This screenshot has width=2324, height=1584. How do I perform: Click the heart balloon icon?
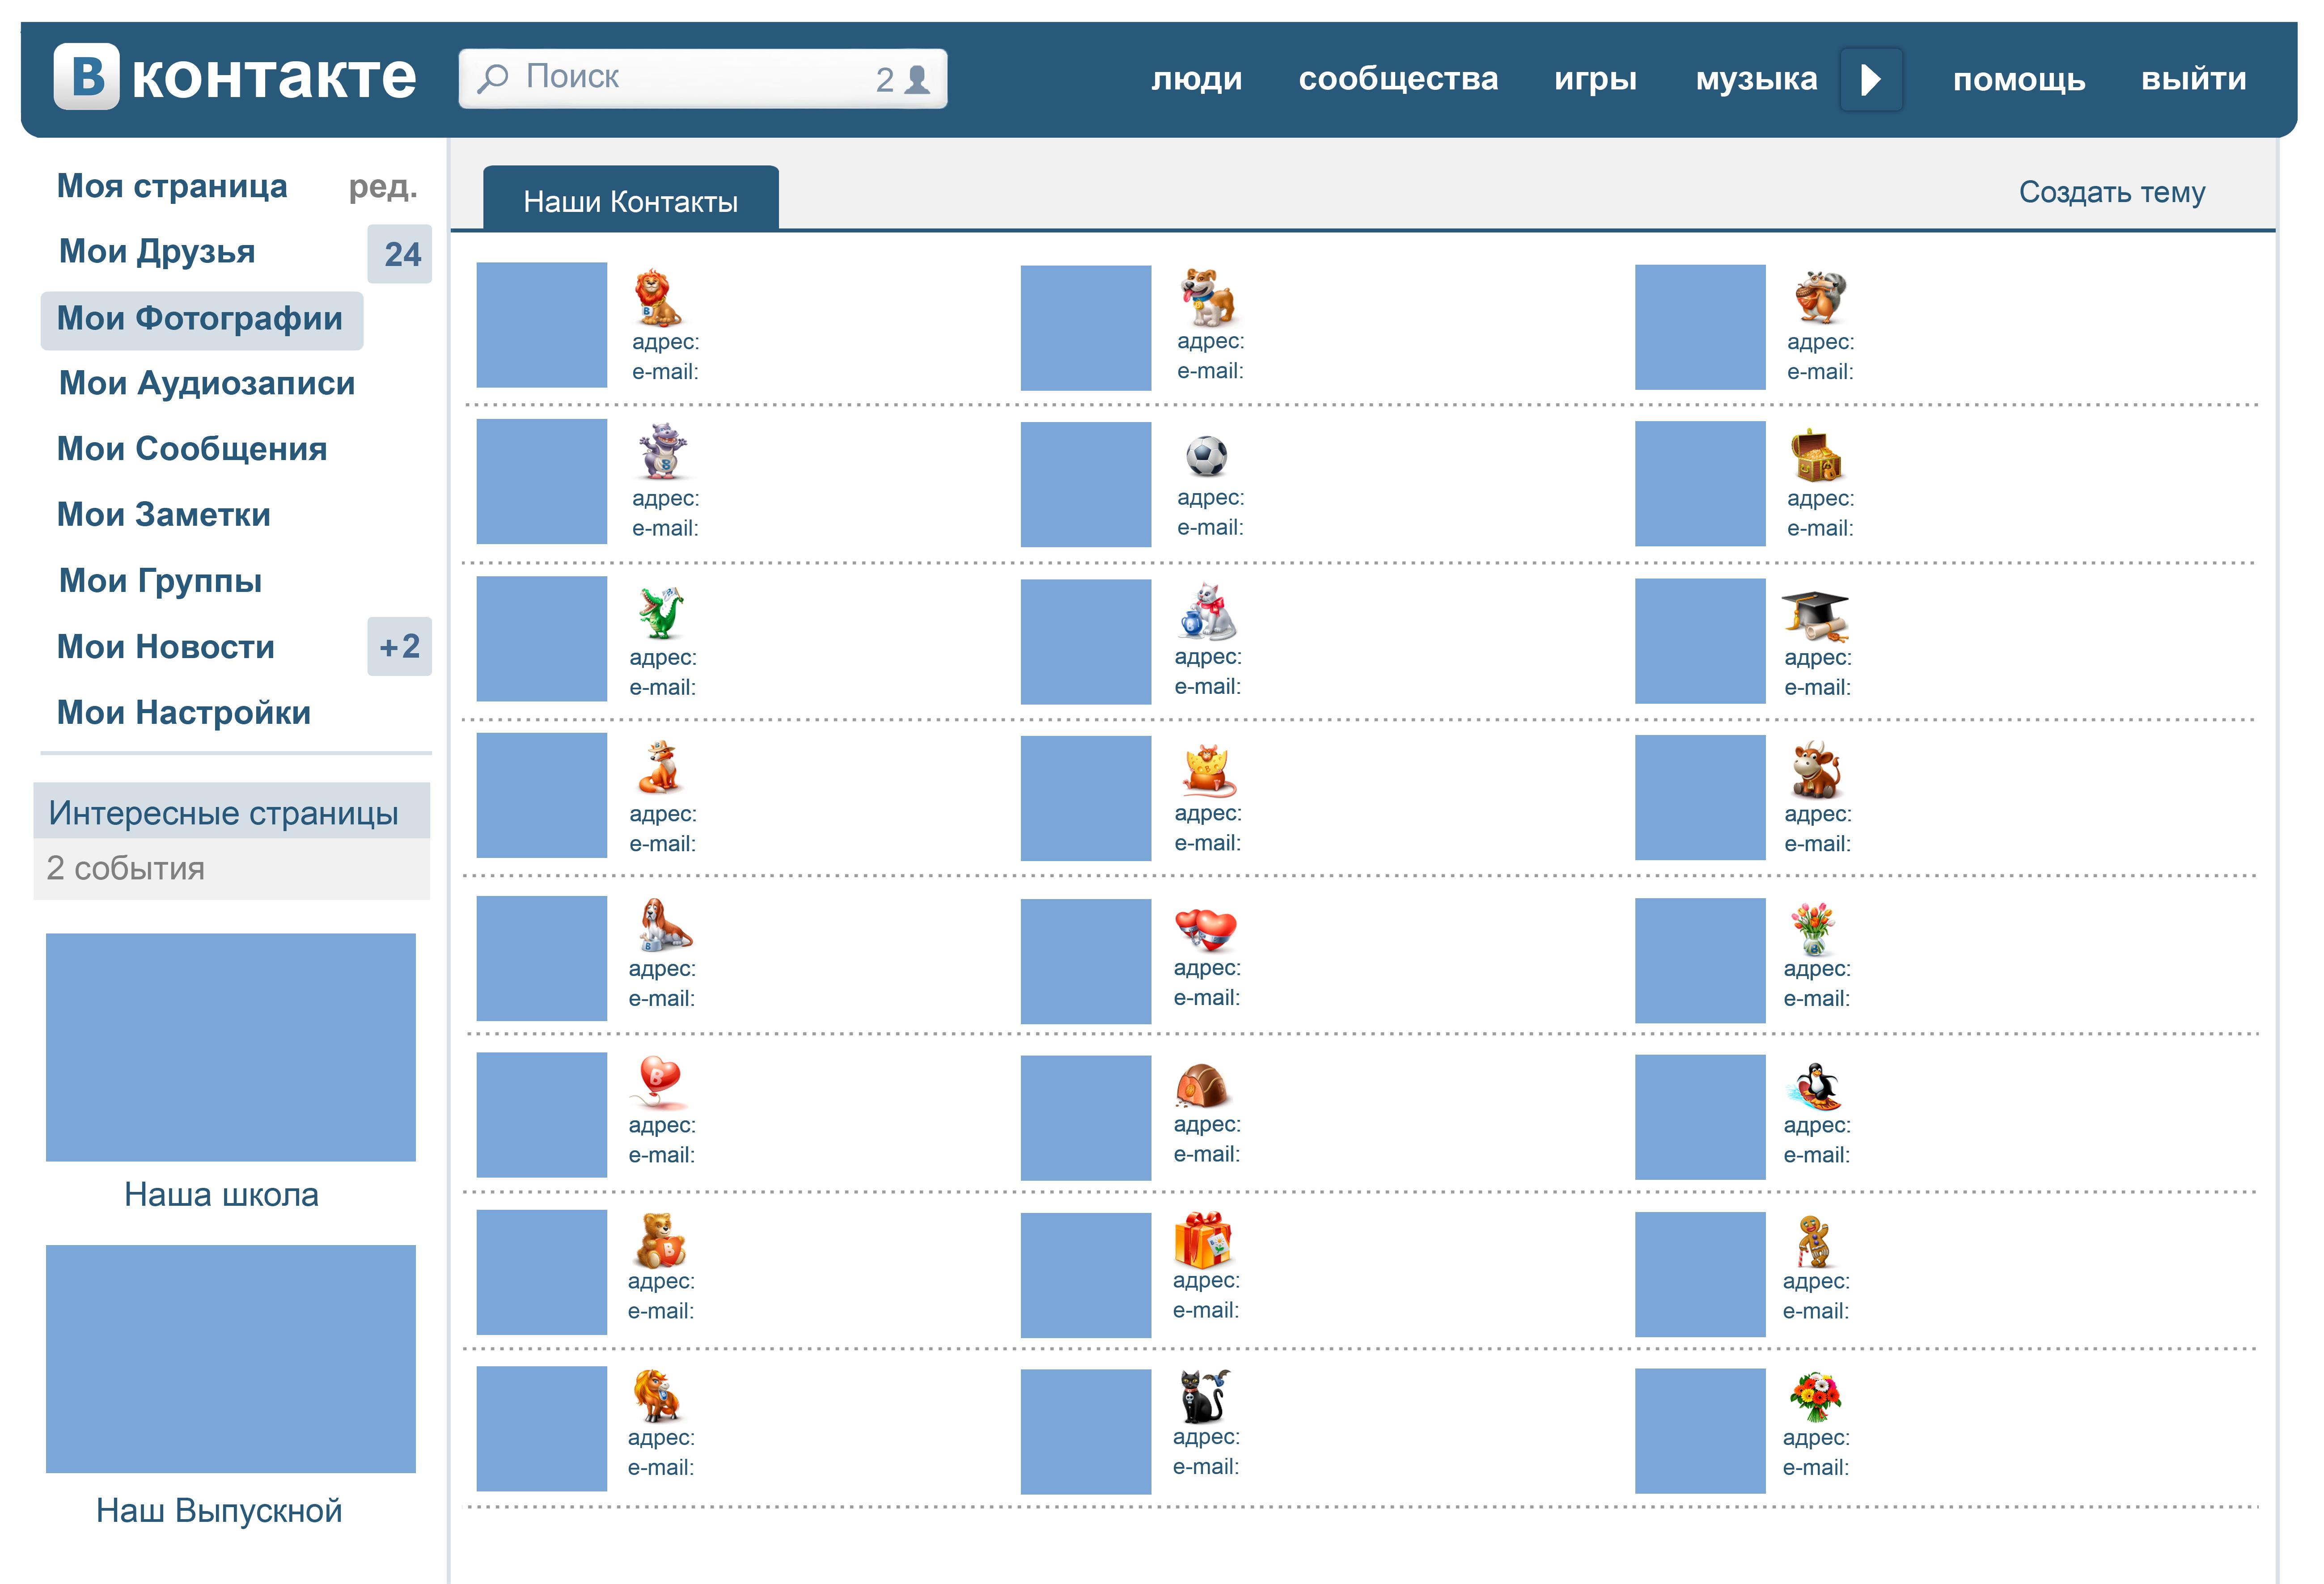(x=659, y=1083)
